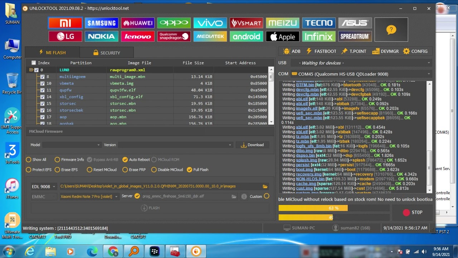Screen dimensions: 458x258
Task: Switch to the MI FLASH tab
Action: (x=53, y=53)
